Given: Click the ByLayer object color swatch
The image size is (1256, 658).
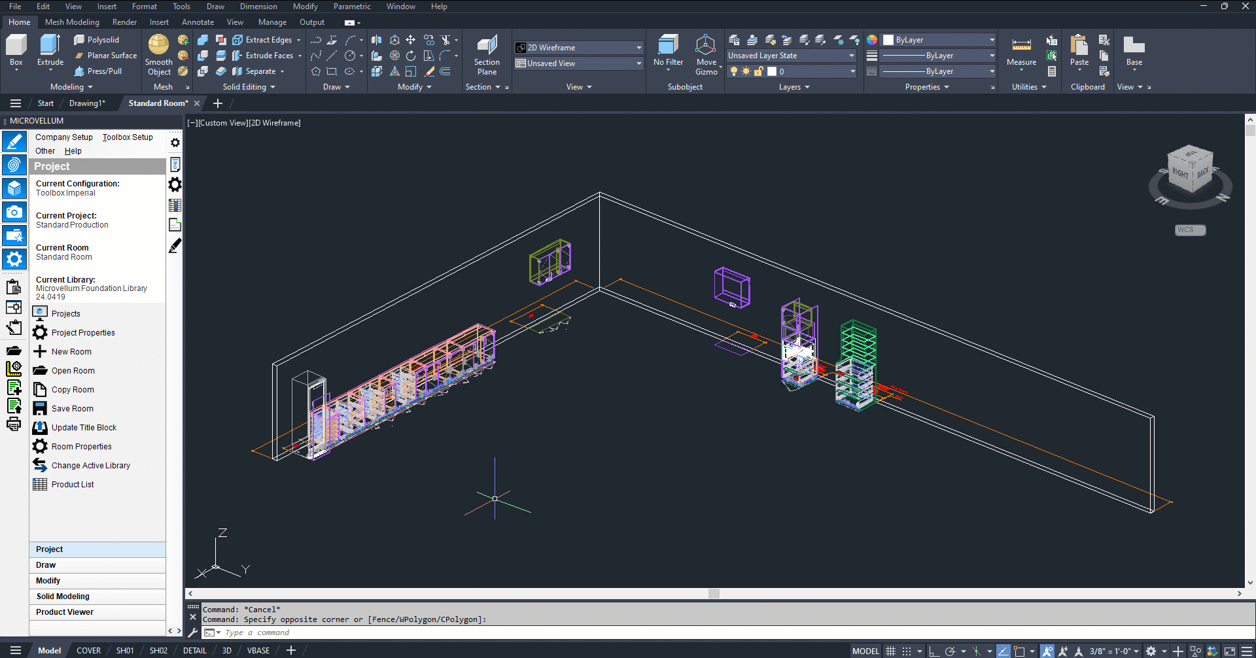Looking at the screenshot, I should coord(888,40).
